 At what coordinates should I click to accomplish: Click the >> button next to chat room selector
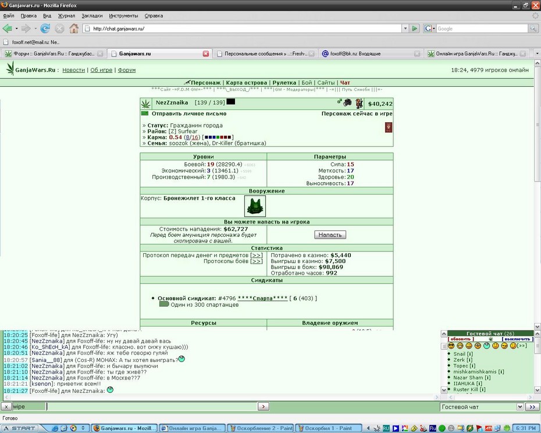532,407
